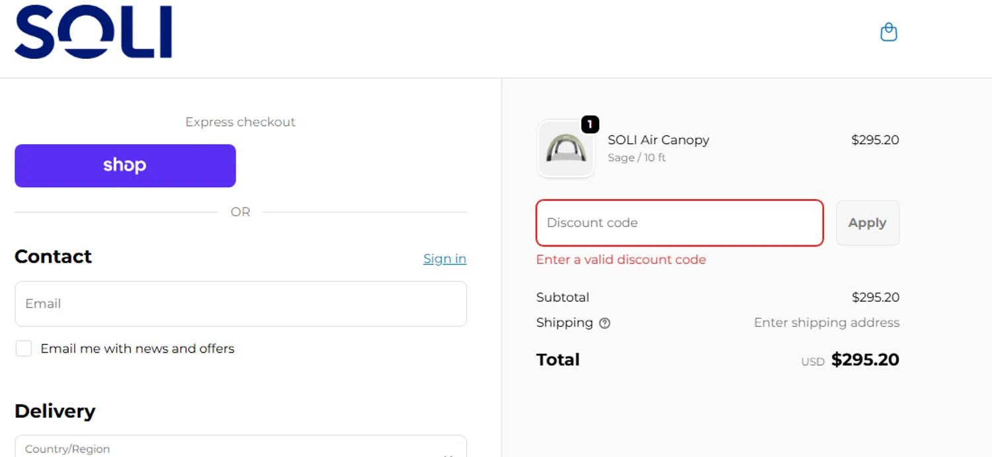This screenshot has height=457, width=992.
Task: Click the Delivery section heading
Action: [55, 411]
